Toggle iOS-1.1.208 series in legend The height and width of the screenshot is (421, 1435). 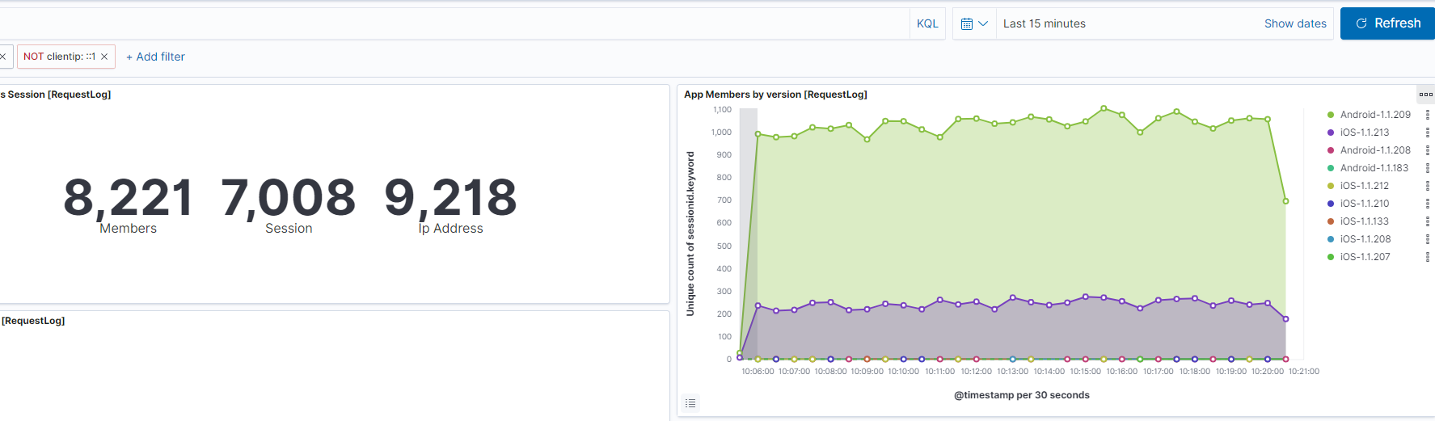1365,239
